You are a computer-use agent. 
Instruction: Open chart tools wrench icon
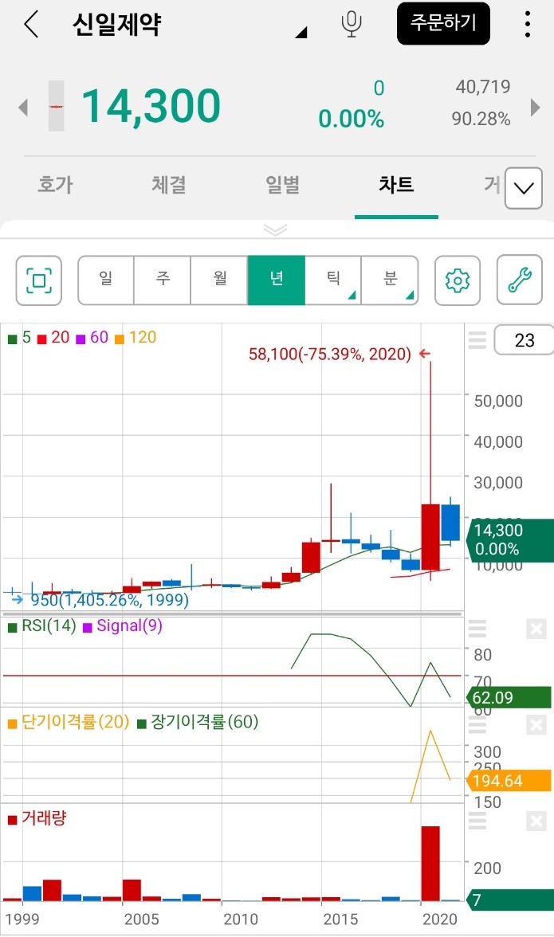(520, 280)
